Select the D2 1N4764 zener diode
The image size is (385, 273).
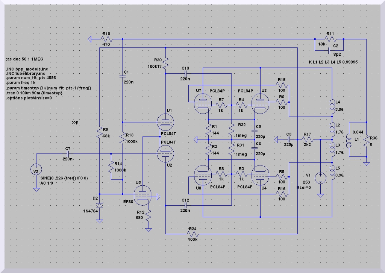(x=99, y=205)
